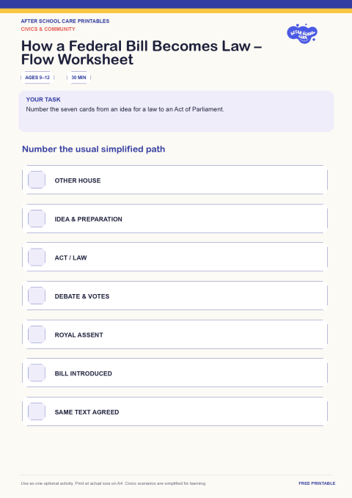This screenshot has height=498, width=352.
Task: Tick the number box beside OTHER HOUSE
Action: [37, 180]
